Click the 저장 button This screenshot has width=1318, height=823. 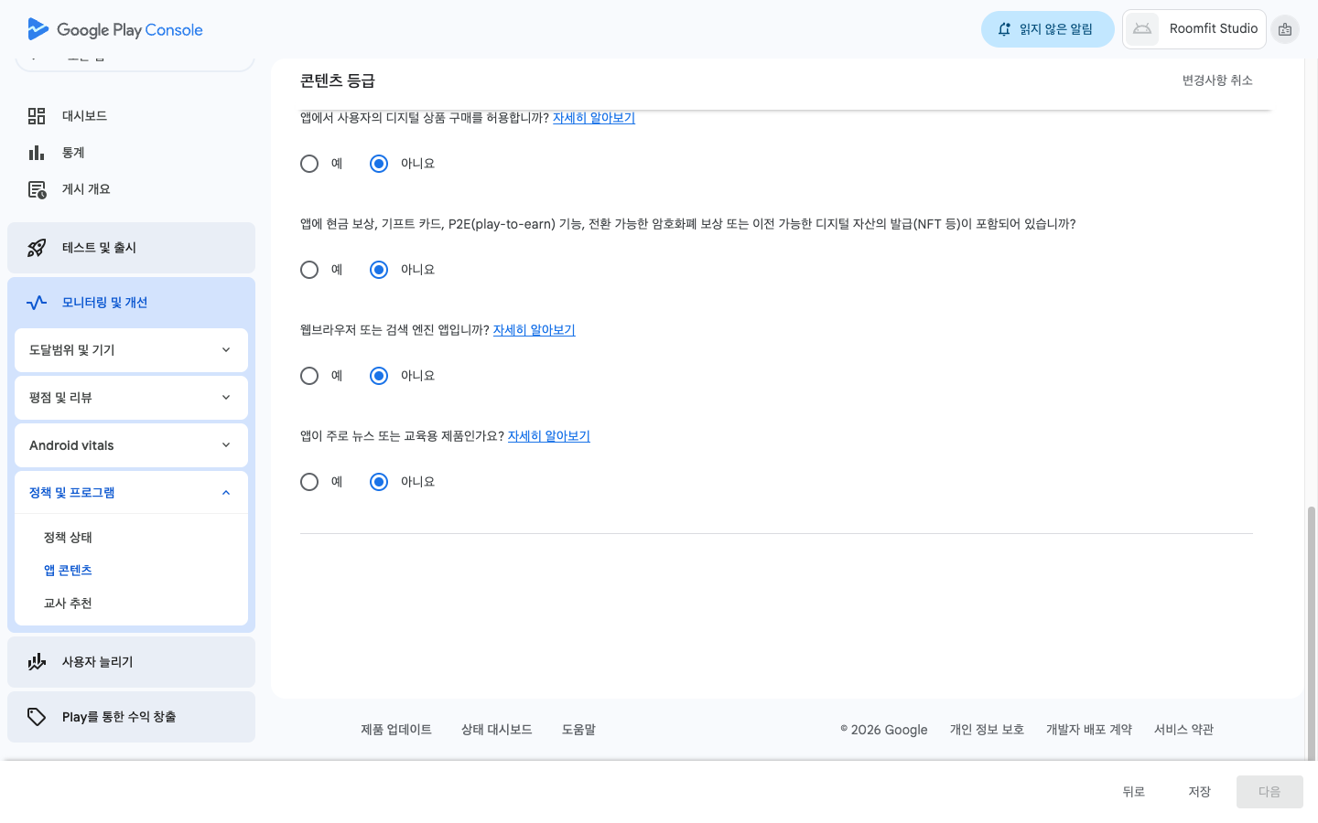1199,792
